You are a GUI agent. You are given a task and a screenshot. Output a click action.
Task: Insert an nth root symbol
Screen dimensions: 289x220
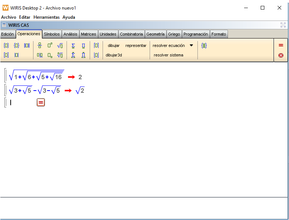point(60,55)
